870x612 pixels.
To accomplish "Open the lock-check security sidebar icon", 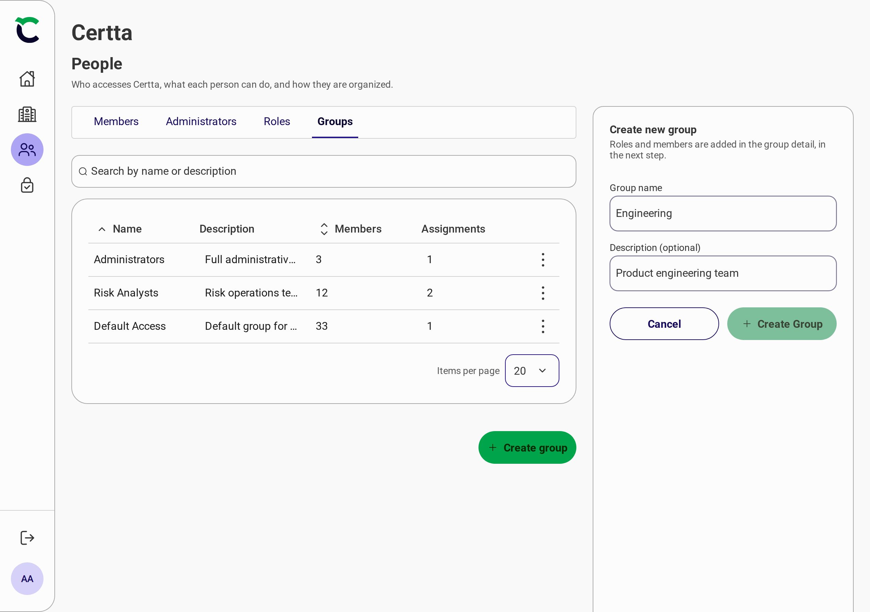I will pos(27,185).
